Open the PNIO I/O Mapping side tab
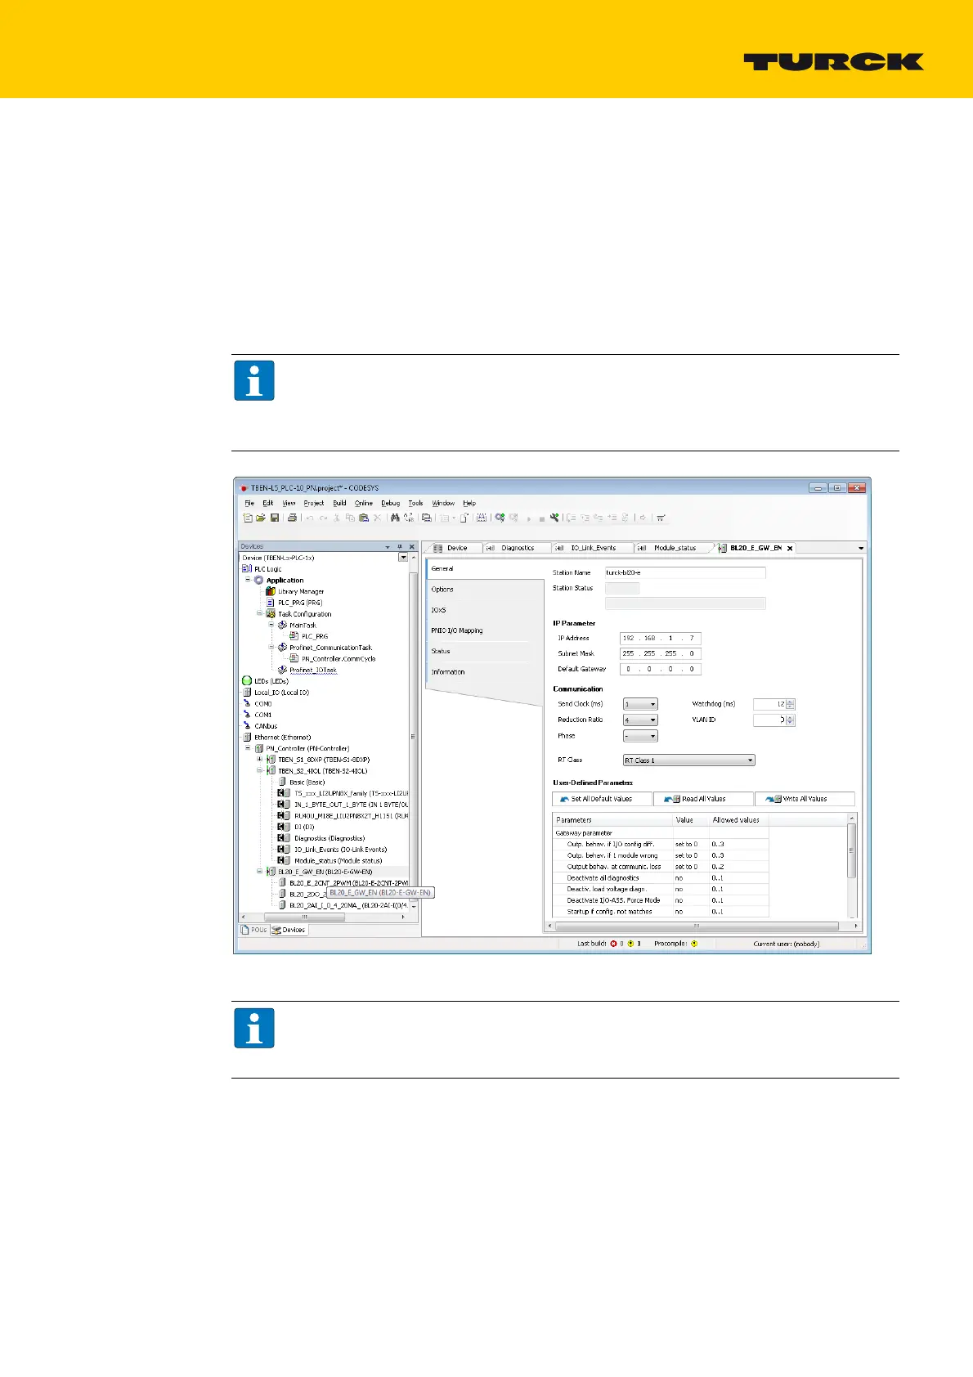Viewport: 973px width, 1377px height. (x=457, y=630)
